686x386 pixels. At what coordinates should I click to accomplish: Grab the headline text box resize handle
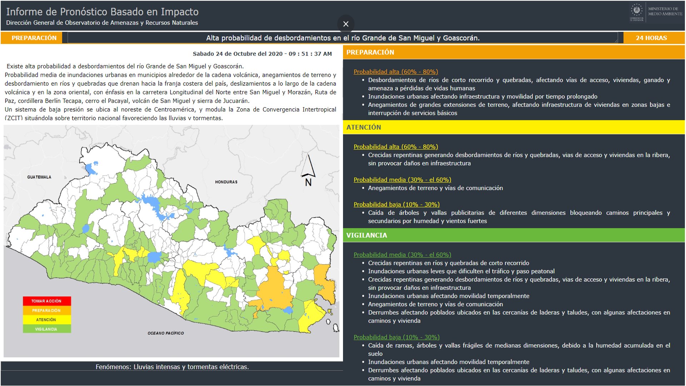(x=616, y=41)
